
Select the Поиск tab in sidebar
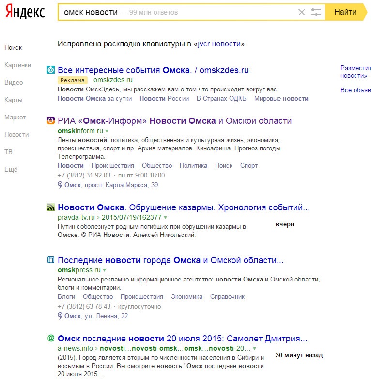13,47
